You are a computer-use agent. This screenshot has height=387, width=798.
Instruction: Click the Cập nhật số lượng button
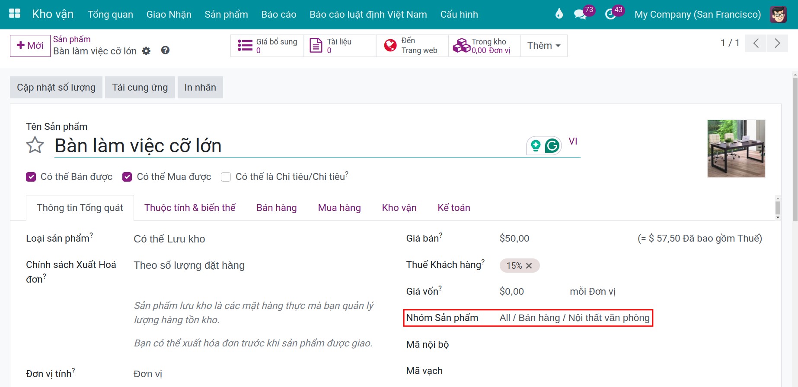pyautogui.click(x=56, y=88)
